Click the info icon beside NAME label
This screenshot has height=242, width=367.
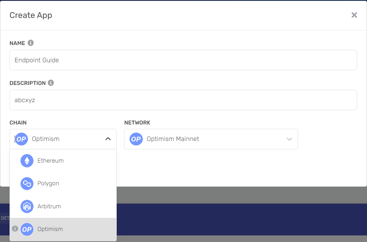coord(31,43)
